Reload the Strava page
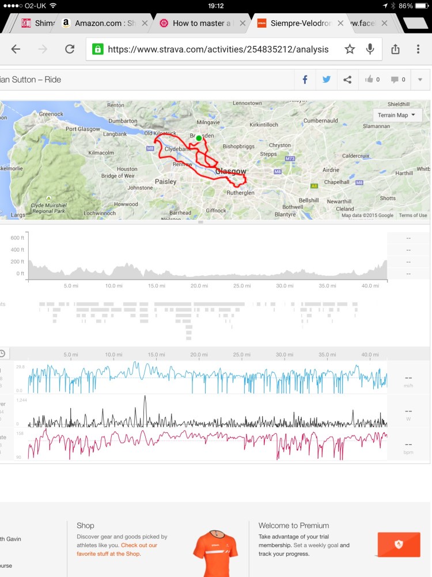Image resolution: width=432 pixels, height=577 pixels. pos(70,49)
